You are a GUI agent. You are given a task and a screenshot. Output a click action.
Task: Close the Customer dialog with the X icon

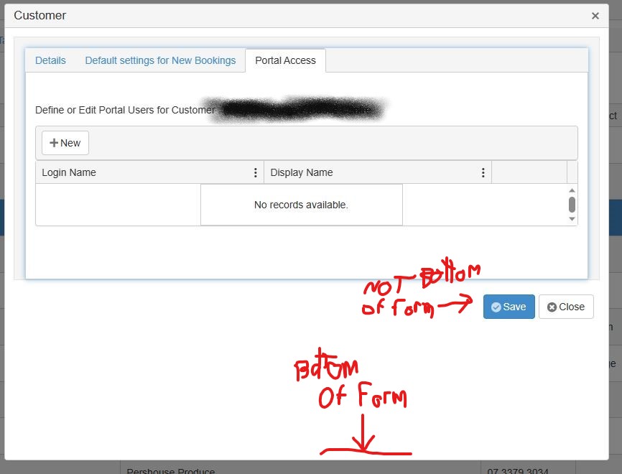click(x=595, y=16)
